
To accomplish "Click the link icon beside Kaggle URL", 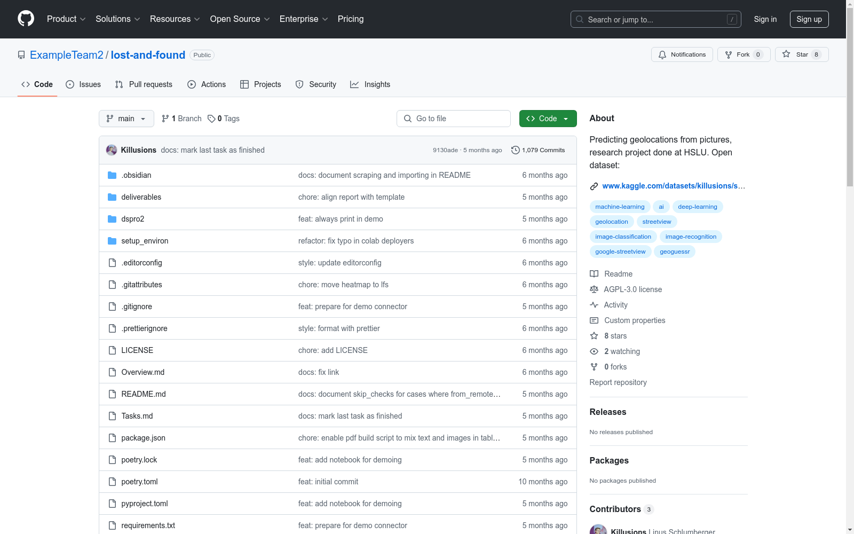I will pyautogui.click(x=594, y=186).
